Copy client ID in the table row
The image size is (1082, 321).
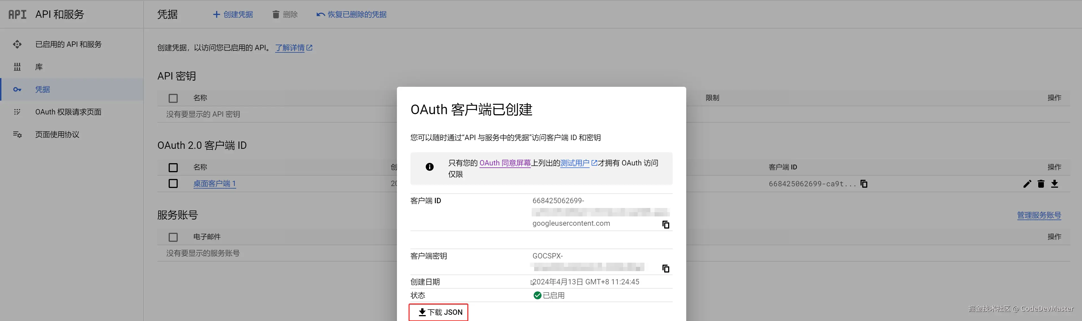coord(864,183)
